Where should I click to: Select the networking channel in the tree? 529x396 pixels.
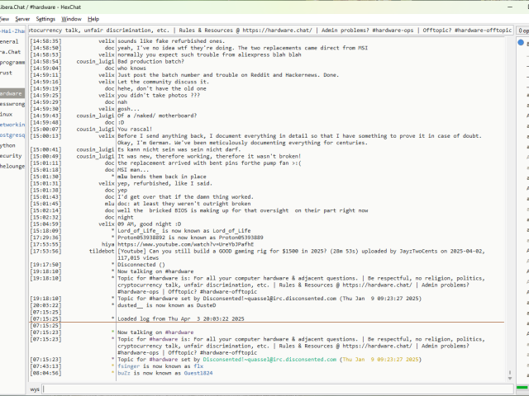[x=12, y=123]
